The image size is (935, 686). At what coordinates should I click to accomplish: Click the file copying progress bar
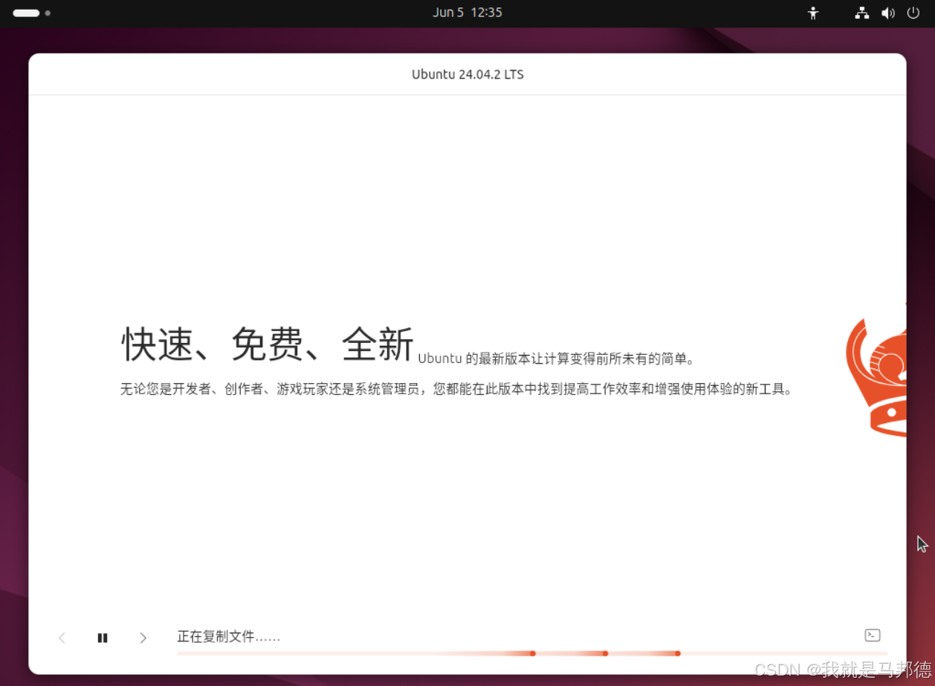(532, 653)
